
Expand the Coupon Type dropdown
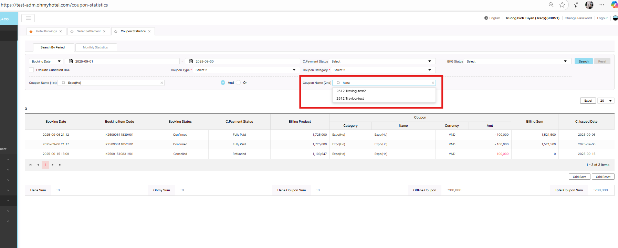tap(245, 70)
